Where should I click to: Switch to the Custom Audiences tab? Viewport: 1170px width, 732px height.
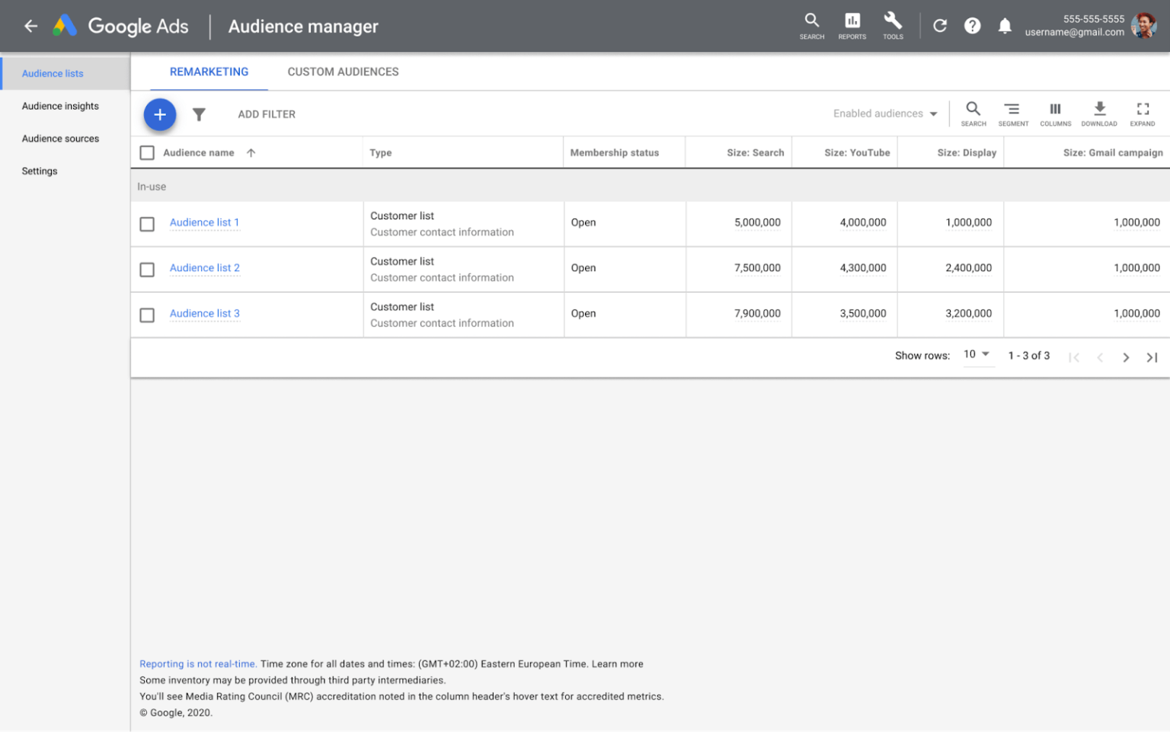coord(343,71)
